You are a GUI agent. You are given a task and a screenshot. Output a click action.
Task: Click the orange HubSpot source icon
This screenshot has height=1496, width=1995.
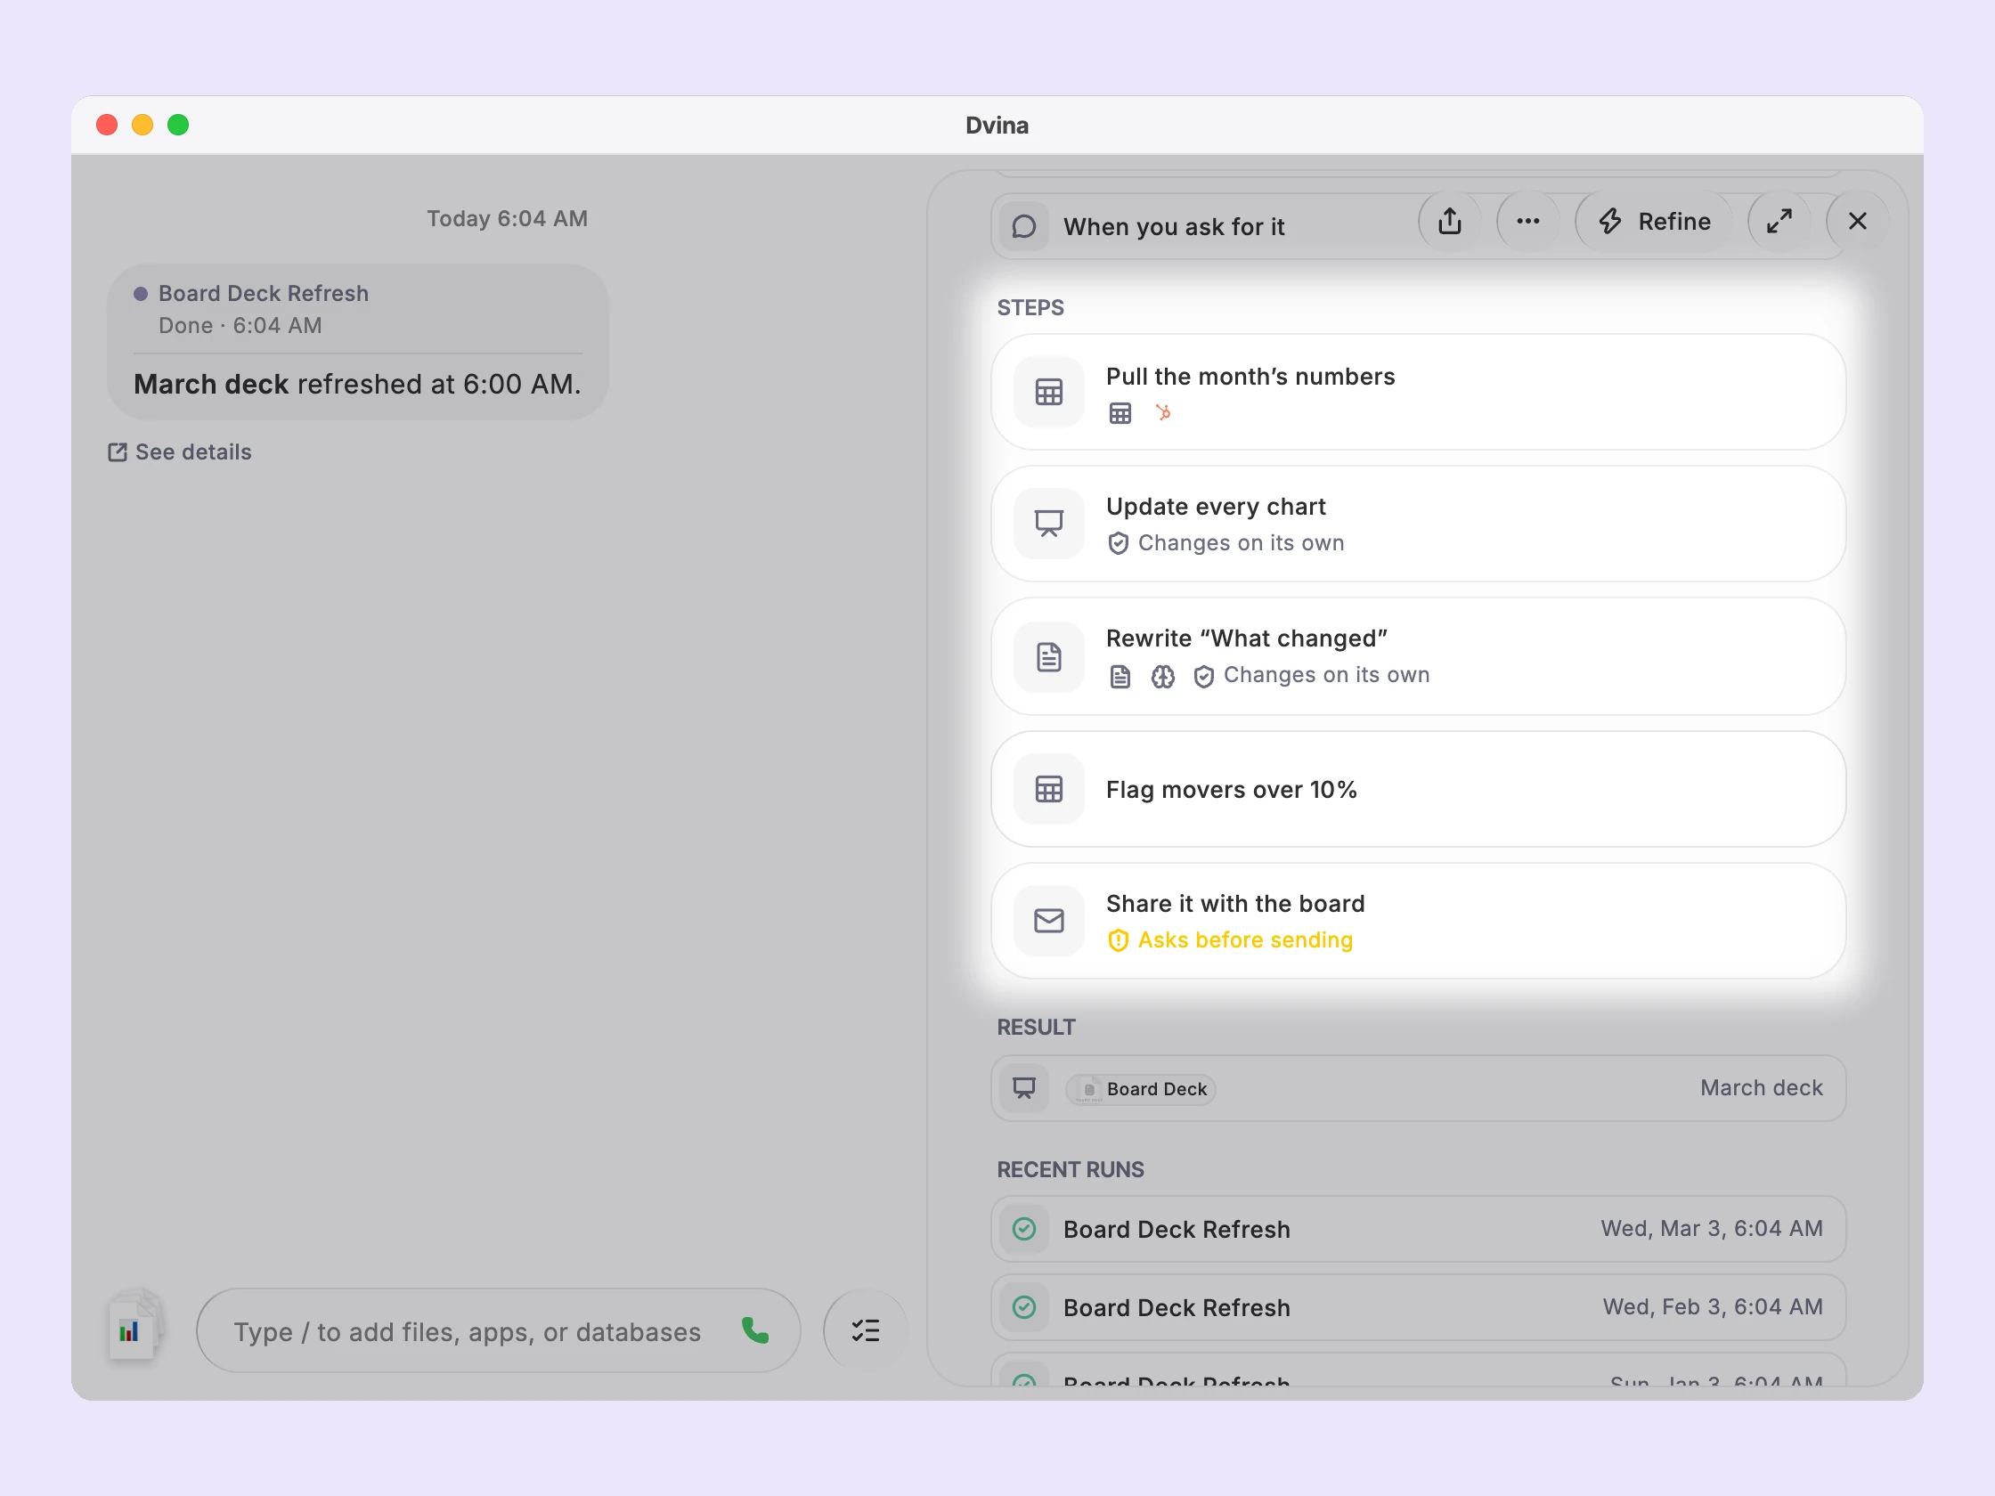[x=1163, y=413]
